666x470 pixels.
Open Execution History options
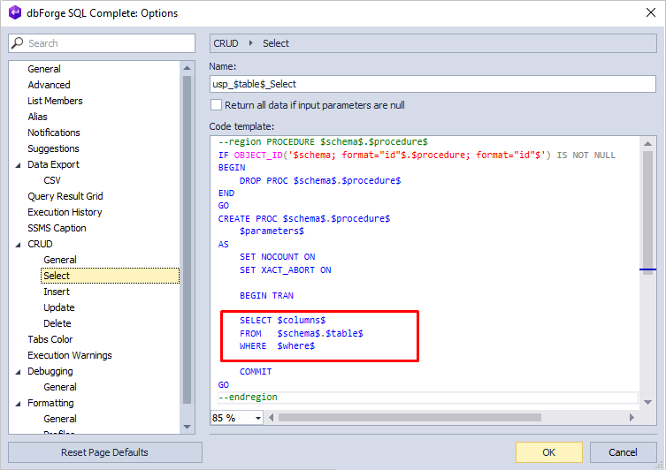tap(65, 212)
